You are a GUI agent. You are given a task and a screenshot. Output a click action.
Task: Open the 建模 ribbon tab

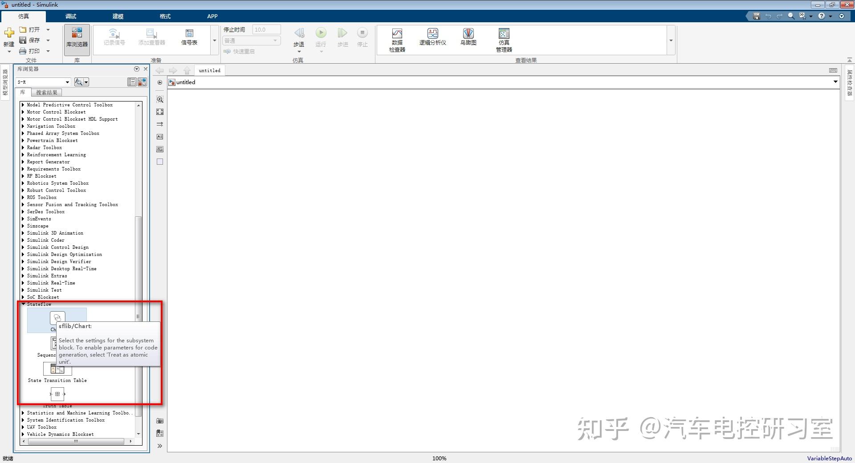pos(118,16)
